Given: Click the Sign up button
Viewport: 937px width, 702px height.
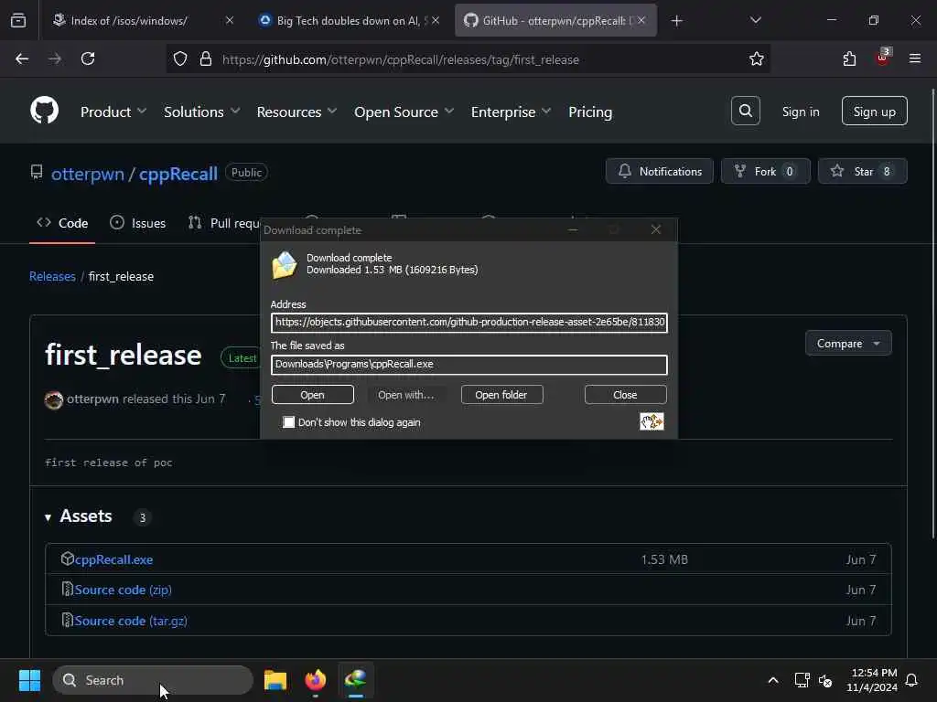Looking at the screenshot, I should coord(874,111).
